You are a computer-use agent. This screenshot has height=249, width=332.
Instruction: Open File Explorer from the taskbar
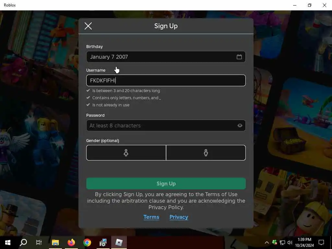pos(55,243)
